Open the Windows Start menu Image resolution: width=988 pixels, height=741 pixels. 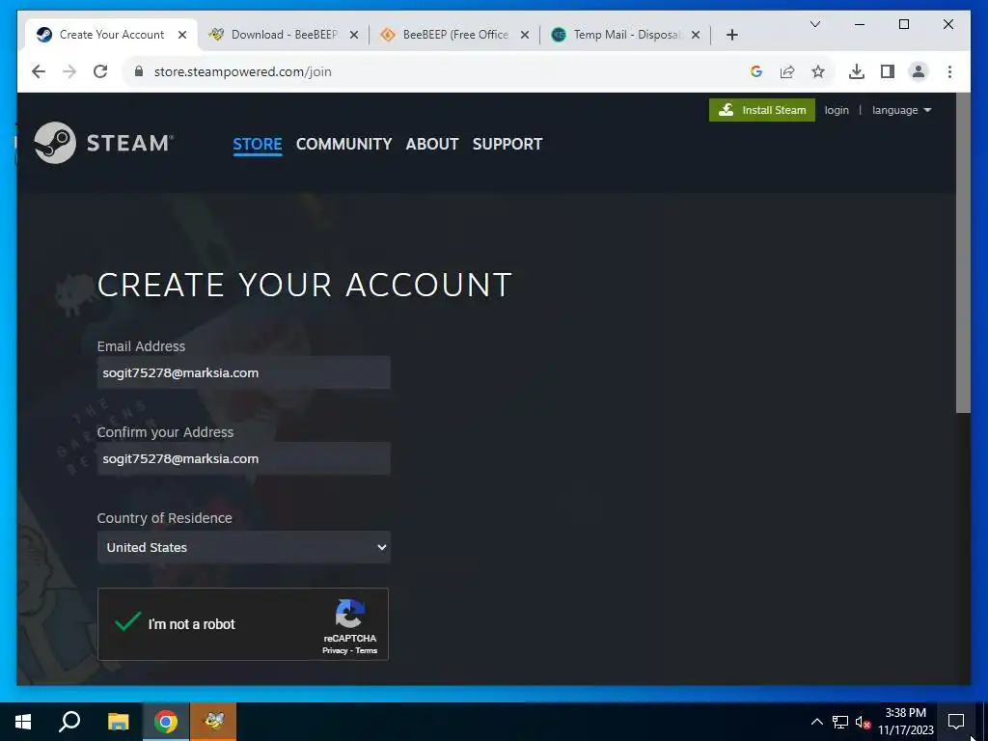click(23, 722)
